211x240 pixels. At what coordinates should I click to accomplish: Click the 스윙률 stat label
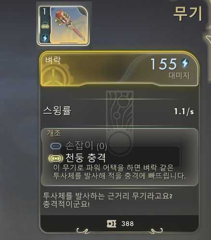click(x=57, y=111)
